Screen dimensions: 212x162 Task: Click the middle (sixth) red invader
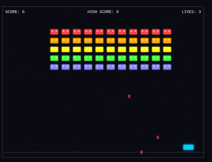(x=111, y=32)
